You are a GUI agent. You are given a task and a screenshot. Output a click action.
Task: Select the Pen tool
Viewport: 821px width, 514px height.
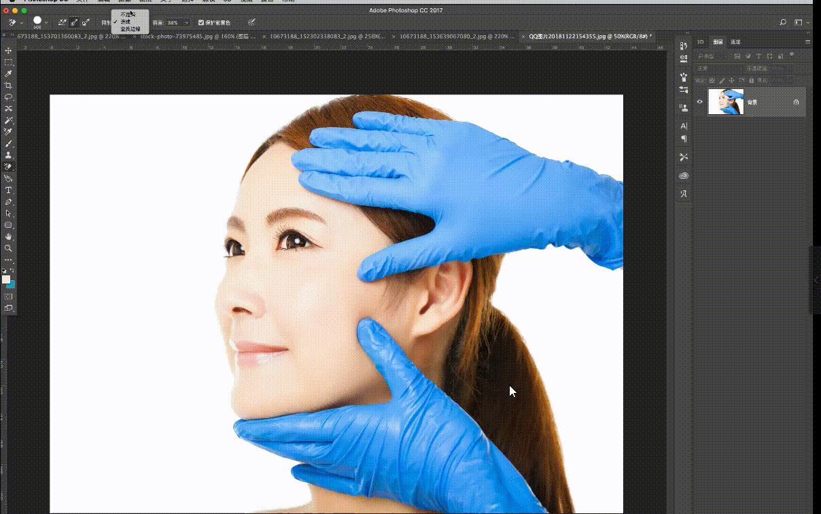coord(9,201)
